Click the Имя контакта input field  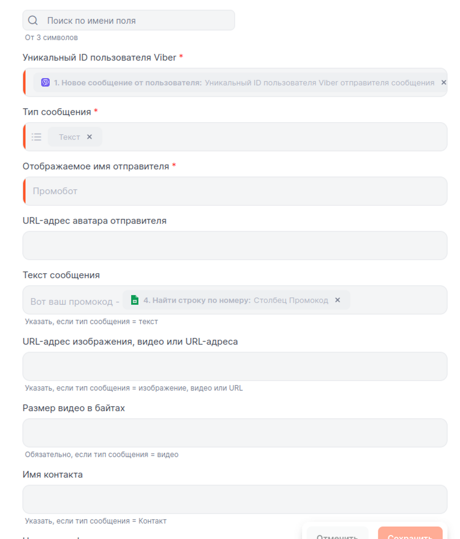point(235,499)
